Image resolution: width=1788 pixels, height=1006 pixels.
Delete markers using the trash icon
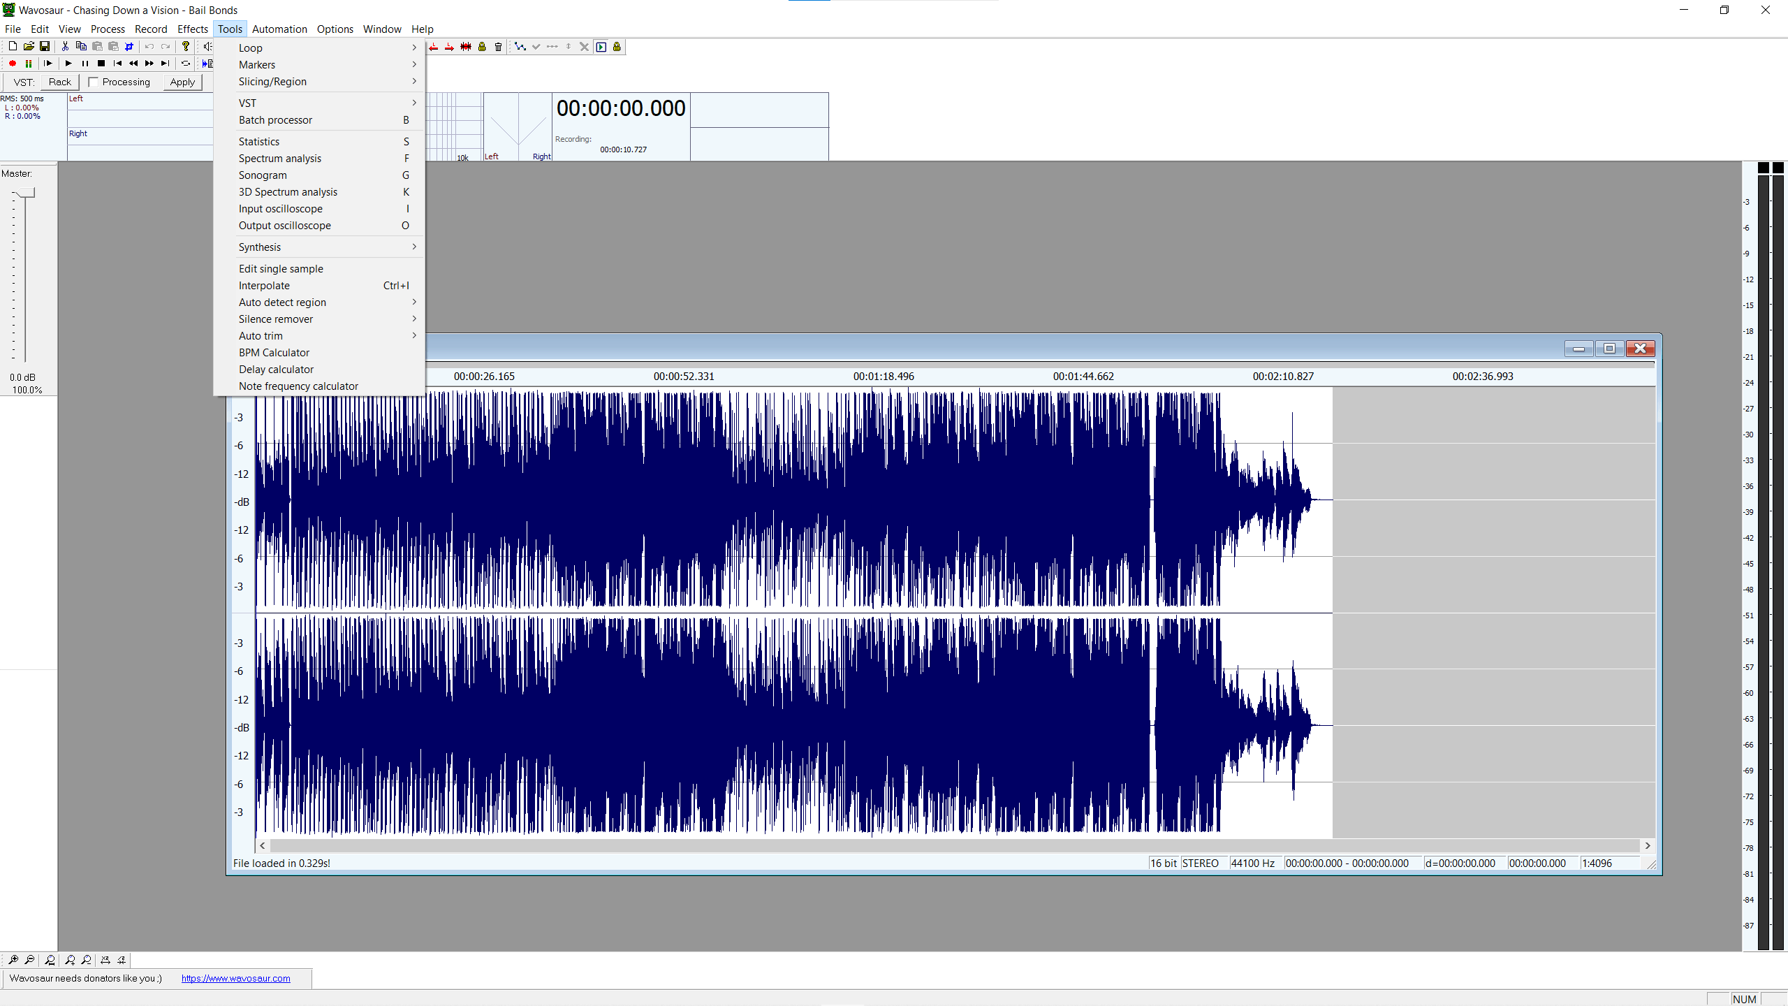click(x=497, y=46)
